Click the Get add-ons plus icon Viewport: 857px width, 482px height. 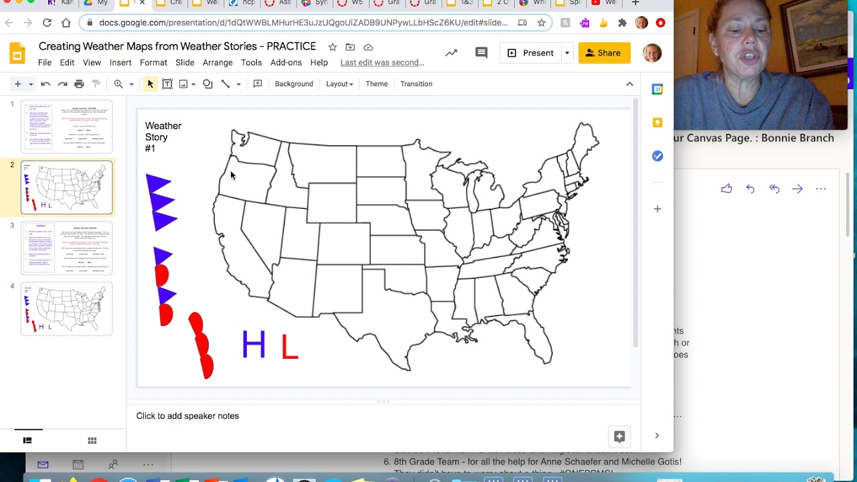click(657, 209)
